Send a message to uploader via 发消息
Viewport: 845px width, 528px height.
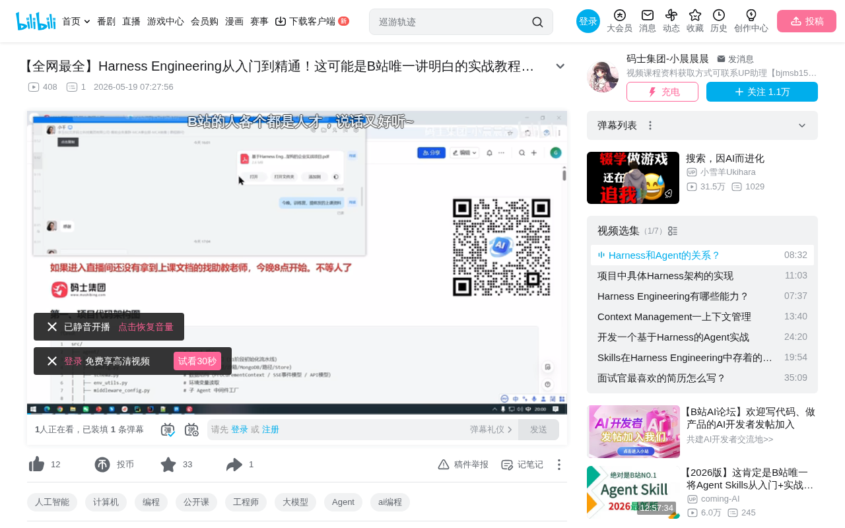(x=735, y=59)
